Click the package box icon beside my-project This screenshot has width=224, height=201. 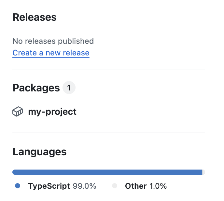point(18,112)
